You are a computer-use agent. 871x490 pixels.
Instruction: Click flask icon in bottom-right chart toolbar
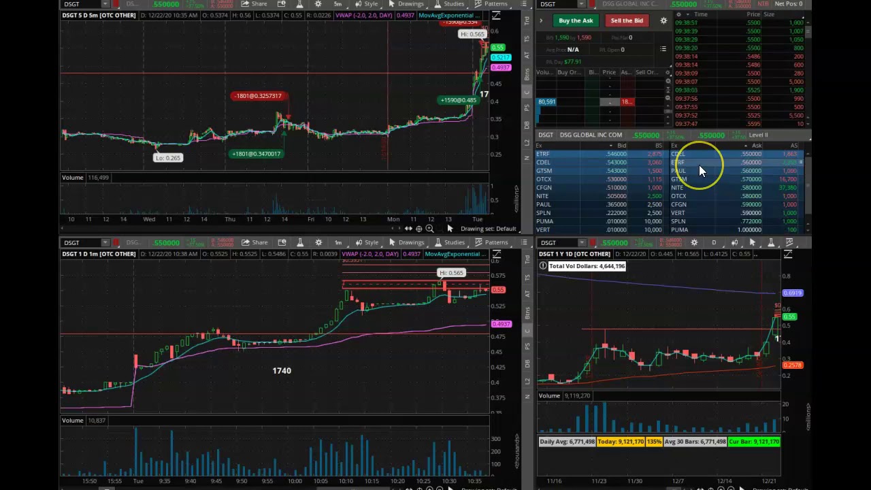click(772, 242)
